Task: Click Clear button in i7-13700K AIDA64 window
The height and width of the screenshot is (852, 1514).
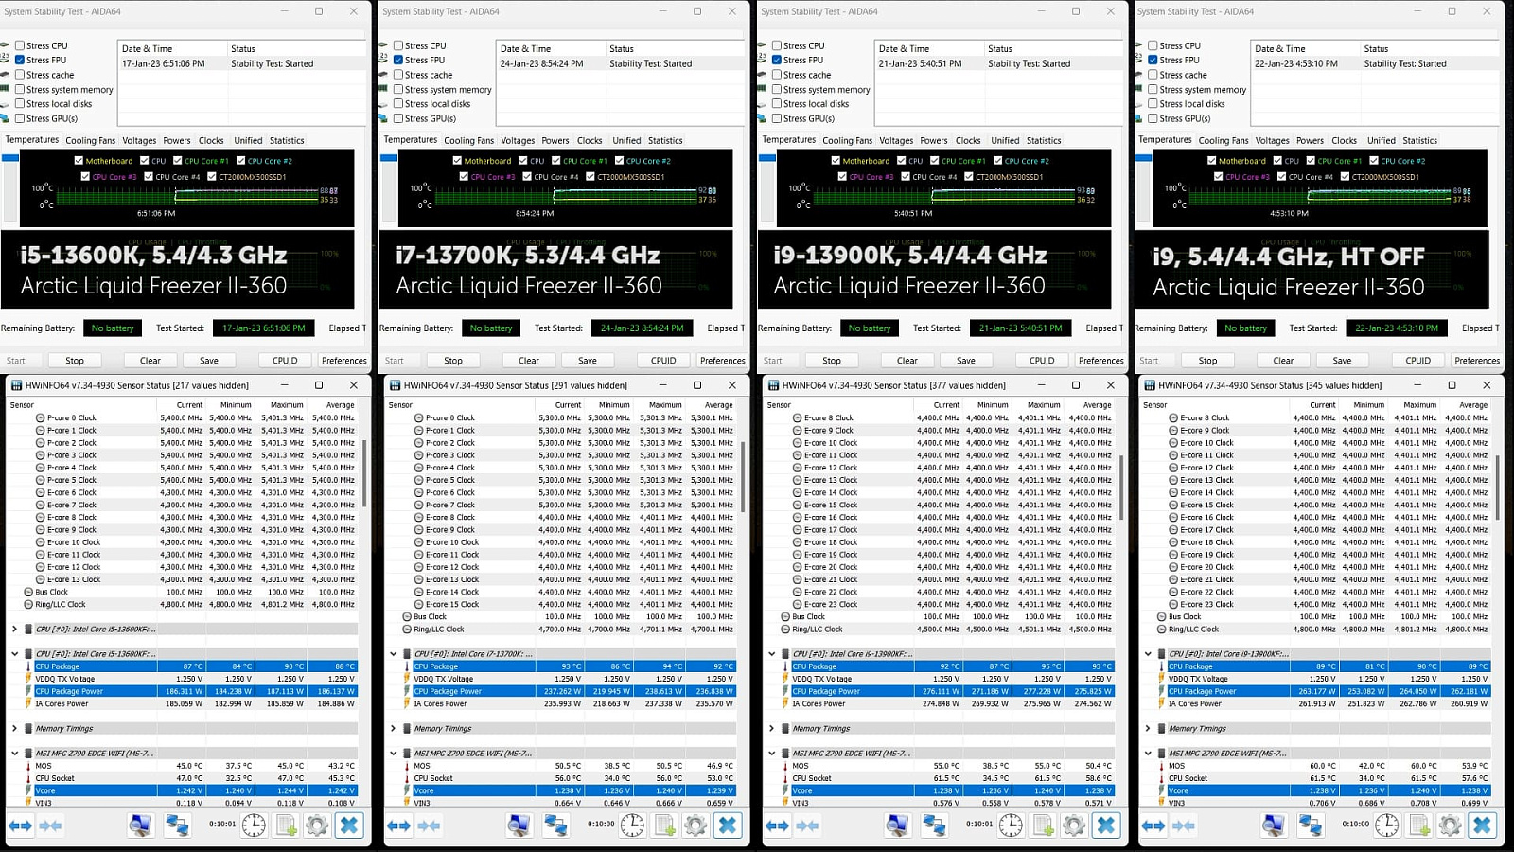Action: (529, 361)
